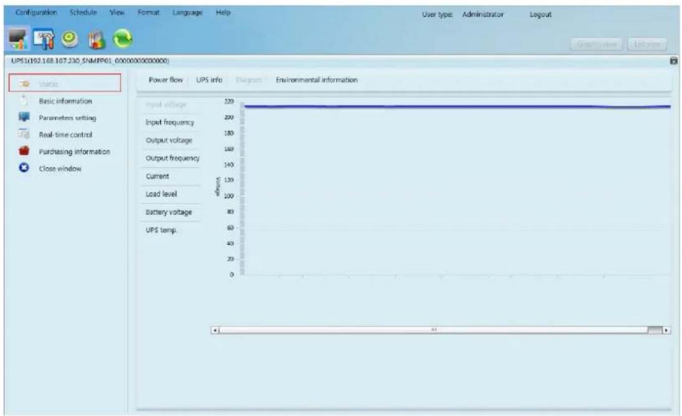Screen dimensions: 682x416
Task: Click the monitor with chart toolbar icon
Action: click(x=18, y=39)
